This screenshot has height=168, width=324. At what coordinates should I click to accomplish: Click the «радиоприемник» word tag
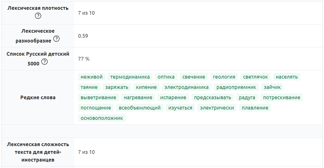(236, 87)
